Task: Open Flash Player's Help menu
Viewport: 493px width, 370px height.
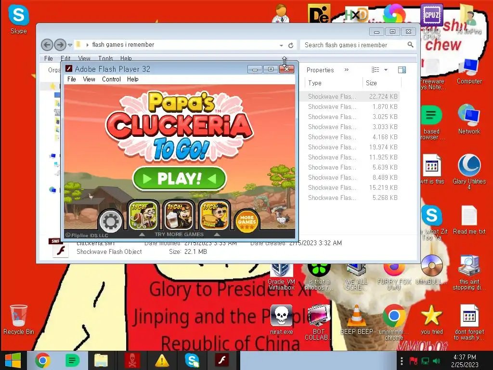Action: tap(133, 79)
